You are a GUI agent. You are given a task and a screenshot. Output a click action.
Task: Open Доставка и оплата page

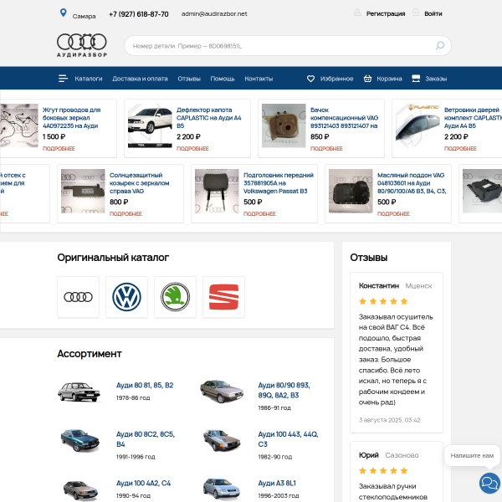point(140,79)
